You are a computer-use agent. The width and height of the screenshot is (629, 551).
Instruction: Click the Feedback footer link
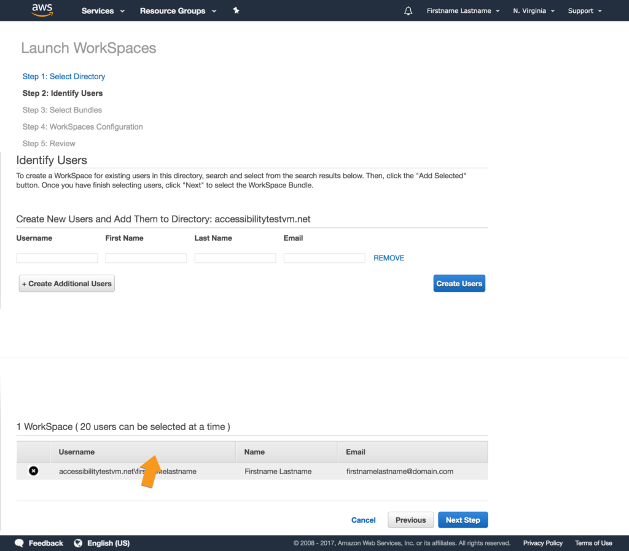[45, 543]
